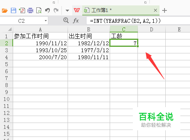The width and height of the screenshot is (190, 140).
Task: Select column D header
Action: point(151,29)
